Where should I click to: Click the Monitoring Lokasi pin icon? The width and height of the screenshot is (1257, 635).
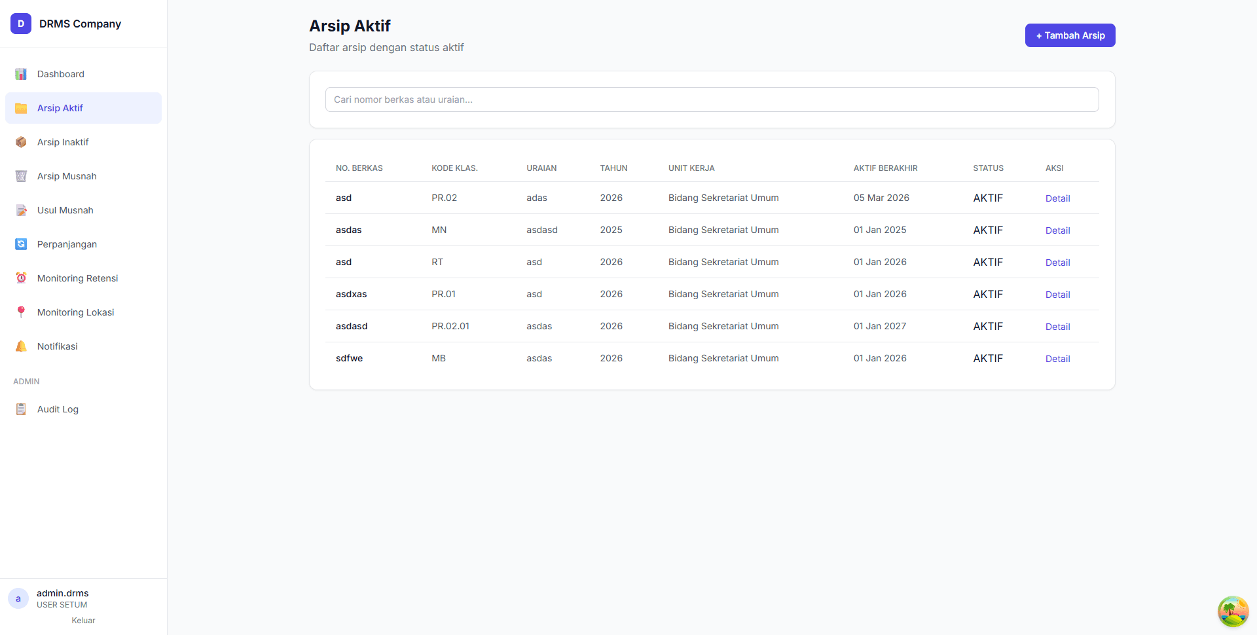21,312
